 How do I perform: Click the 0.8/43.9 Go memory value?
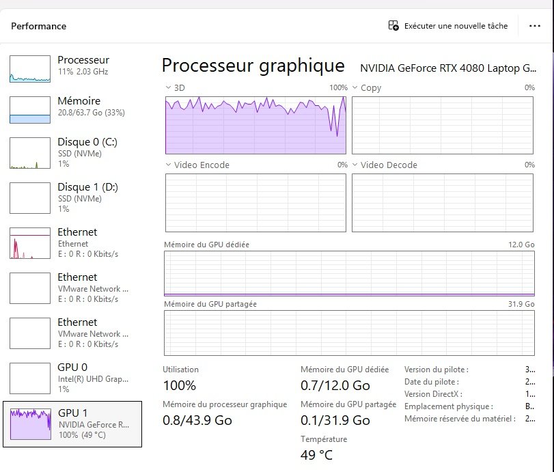[x=197, y=420]
